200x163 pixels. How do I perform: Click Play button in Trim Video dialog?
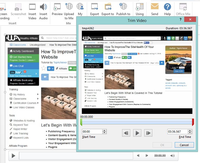137,133
